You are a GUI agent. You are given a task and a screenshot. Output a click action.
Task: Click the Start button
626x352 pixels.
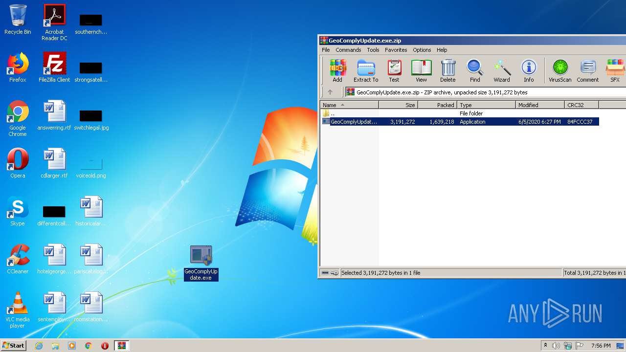coord(13,346)
